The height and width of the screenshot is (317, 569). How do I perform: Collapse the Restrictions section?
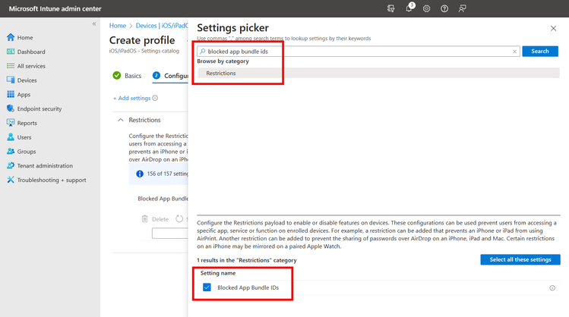coord(120,120)
